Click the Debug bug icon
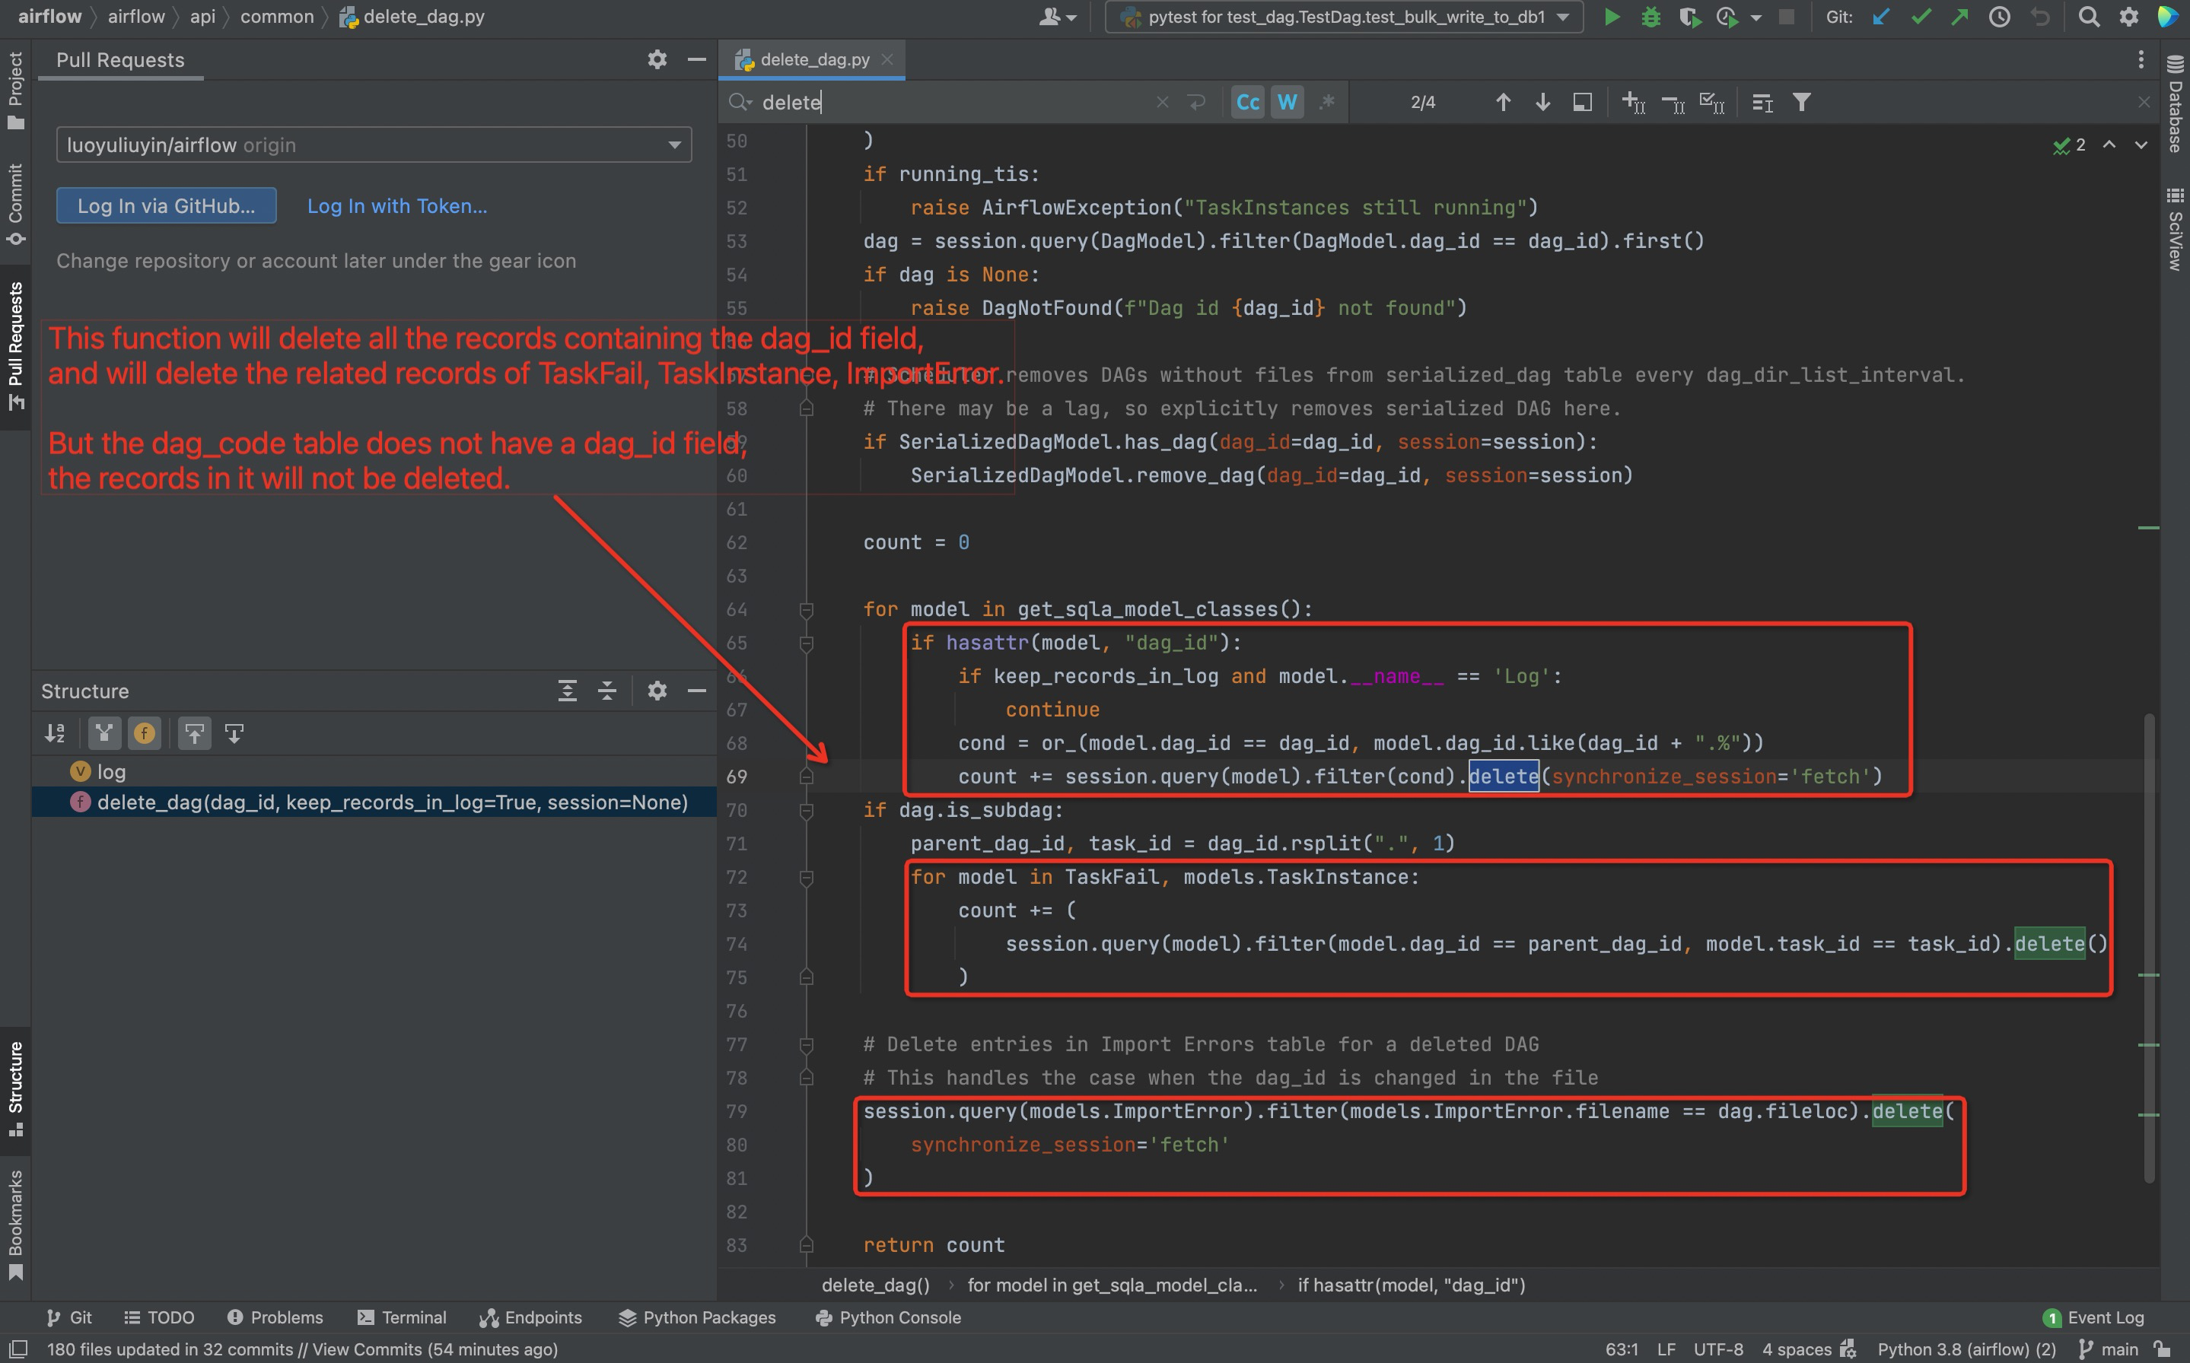2190x1363 pixels. point(1650,17)
